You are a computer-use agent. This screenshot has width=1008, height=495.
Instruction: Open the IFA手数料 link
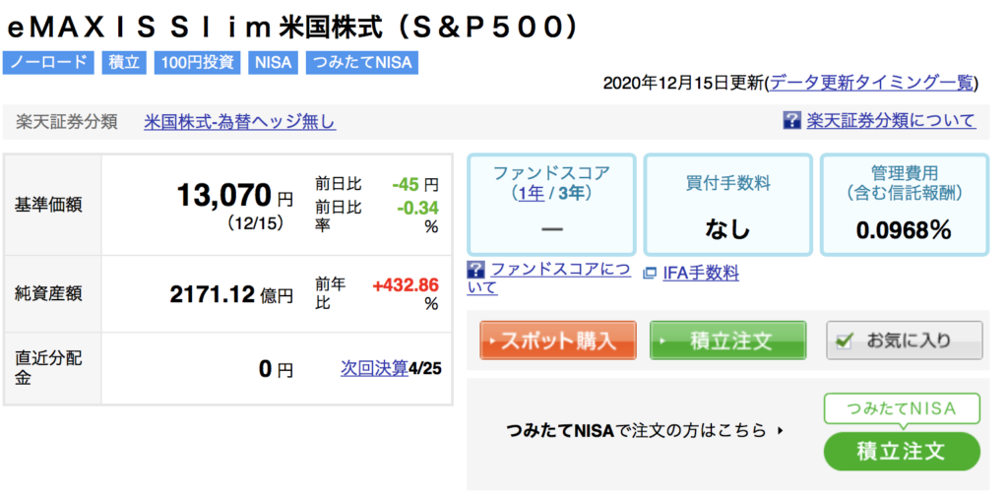701,274
